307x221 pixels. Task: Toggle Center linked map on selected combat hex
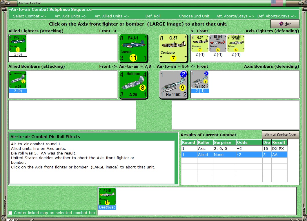(x=10, y=213)
